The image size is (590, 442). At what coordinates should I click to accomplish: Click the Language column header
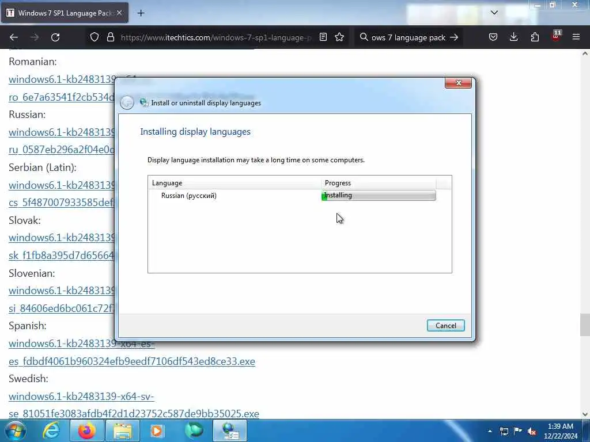pos(235,183)
